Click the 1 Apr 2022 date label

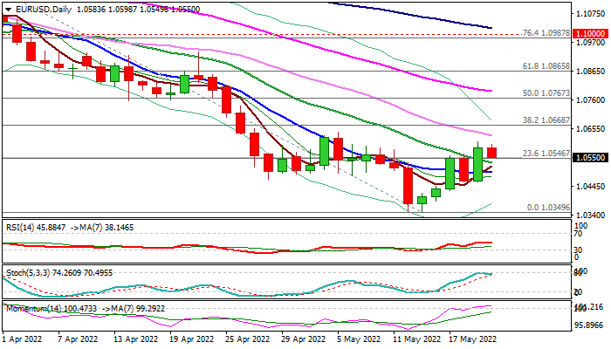tap(24, 338)
